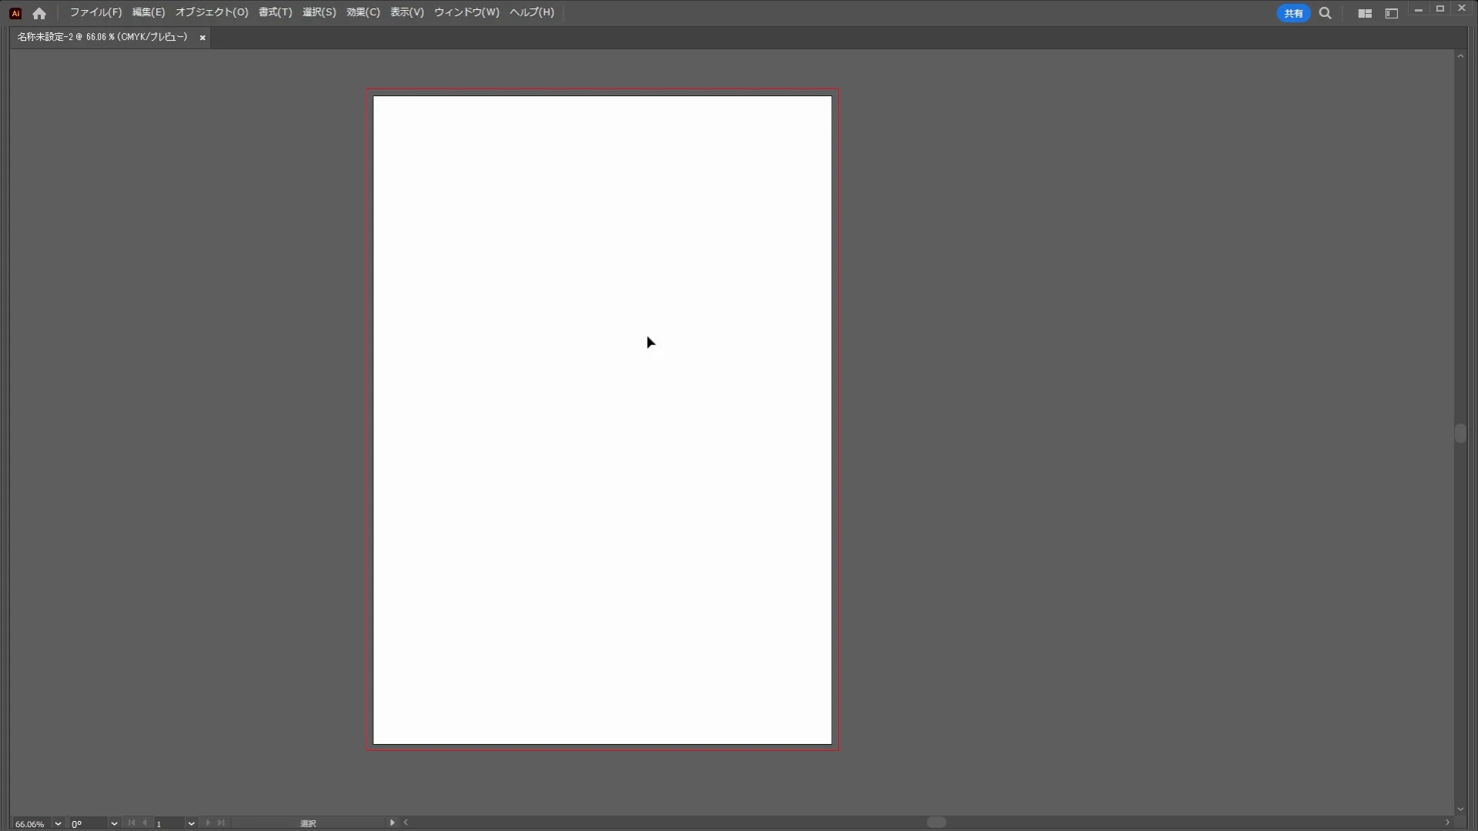Open the ファイル(F) menu
This screenshot has height=831, width=1478.
pyautogui.click(x=95, y=12)
